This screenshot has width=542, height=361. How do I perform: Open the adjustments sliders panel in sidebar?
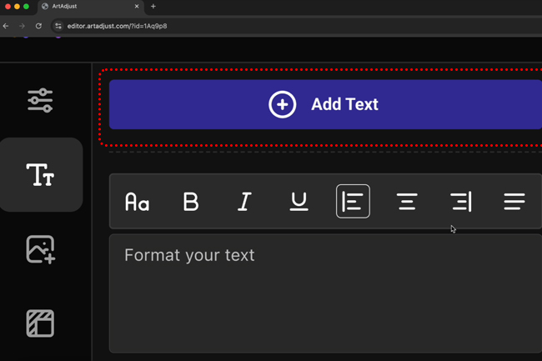click(x=40, y=101)
